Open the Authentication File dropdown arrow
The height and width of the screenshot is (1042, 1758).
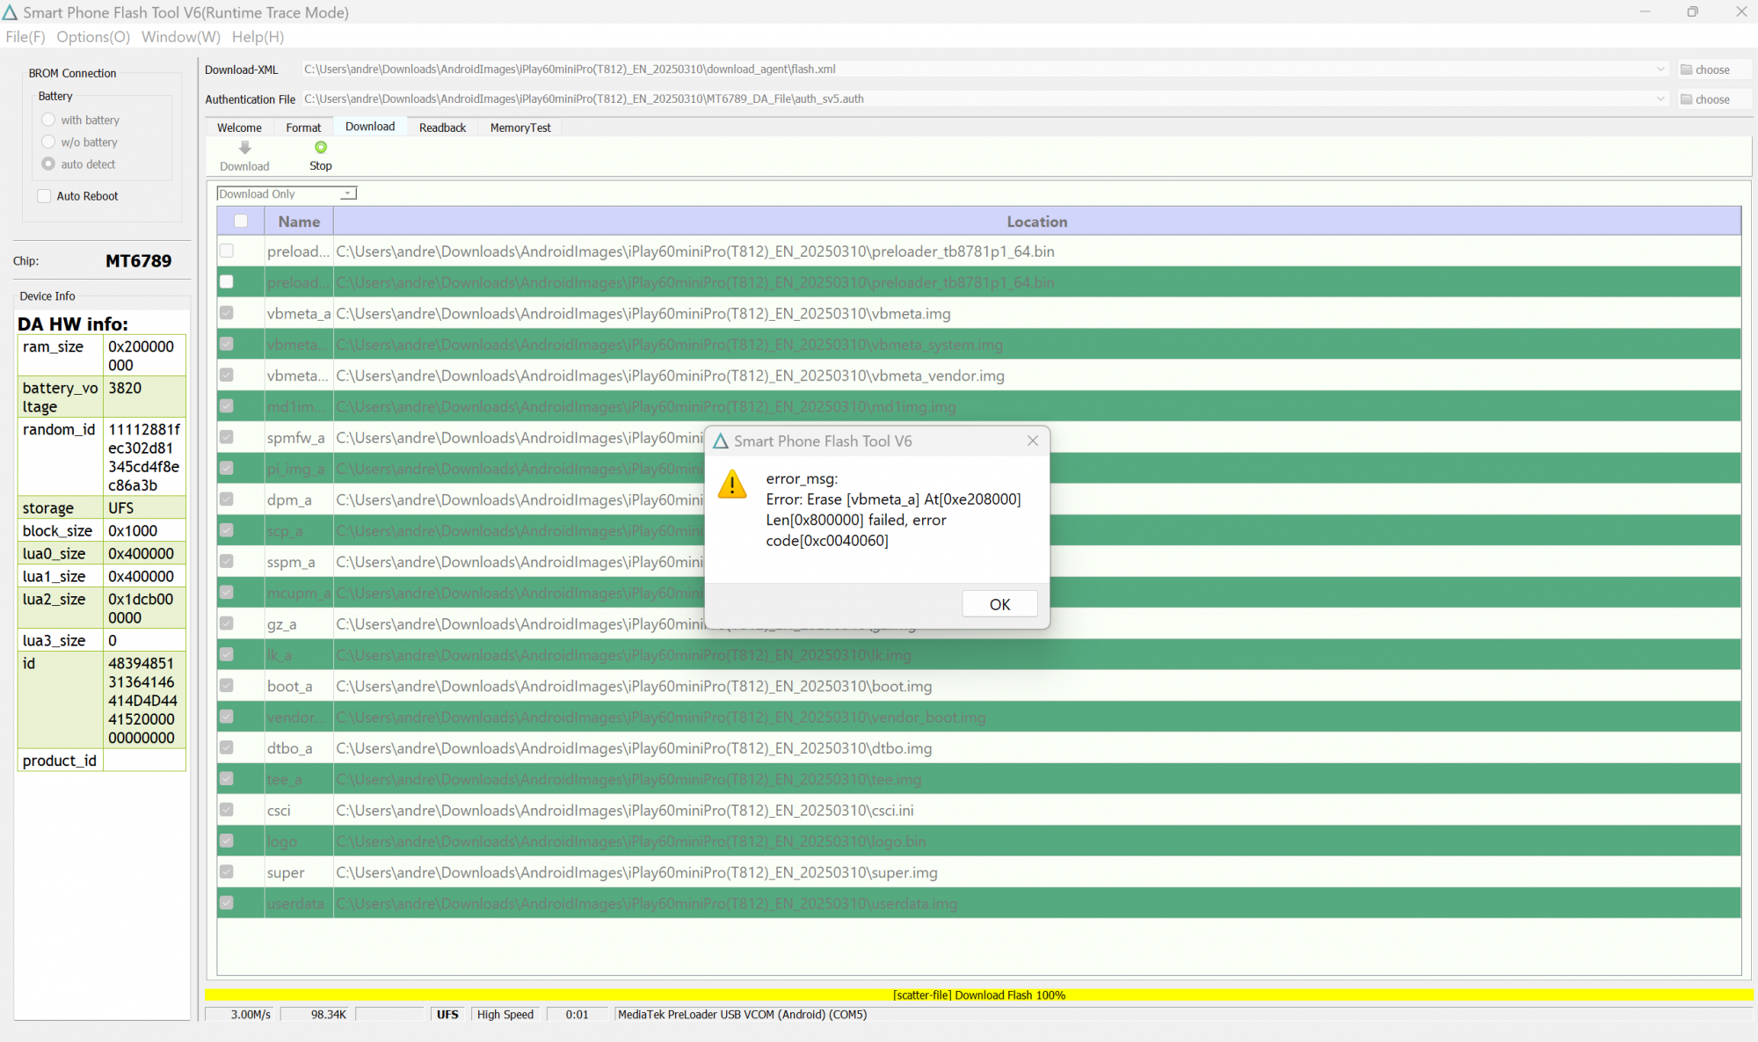1661,98
